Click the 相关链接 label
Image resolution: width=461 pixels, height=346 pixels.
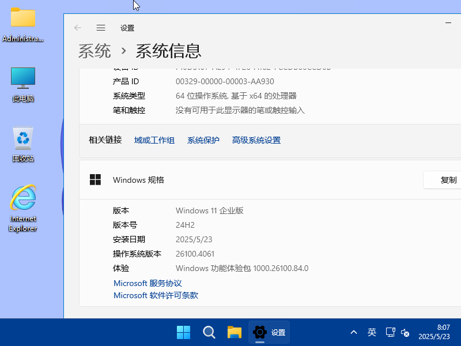105,140
